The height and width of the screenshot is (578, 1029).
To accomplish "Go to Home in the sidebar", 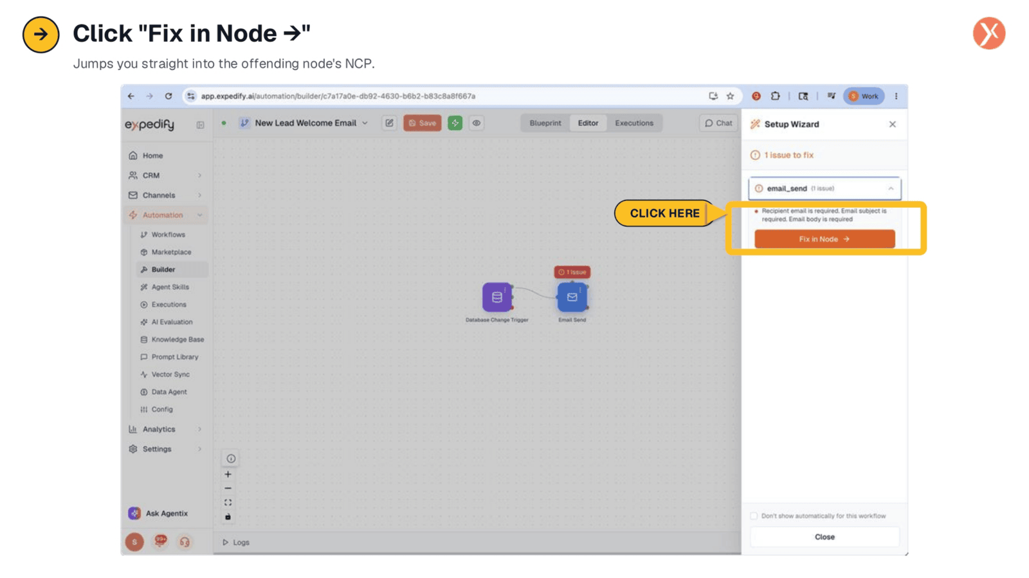I will pos(152,155).
